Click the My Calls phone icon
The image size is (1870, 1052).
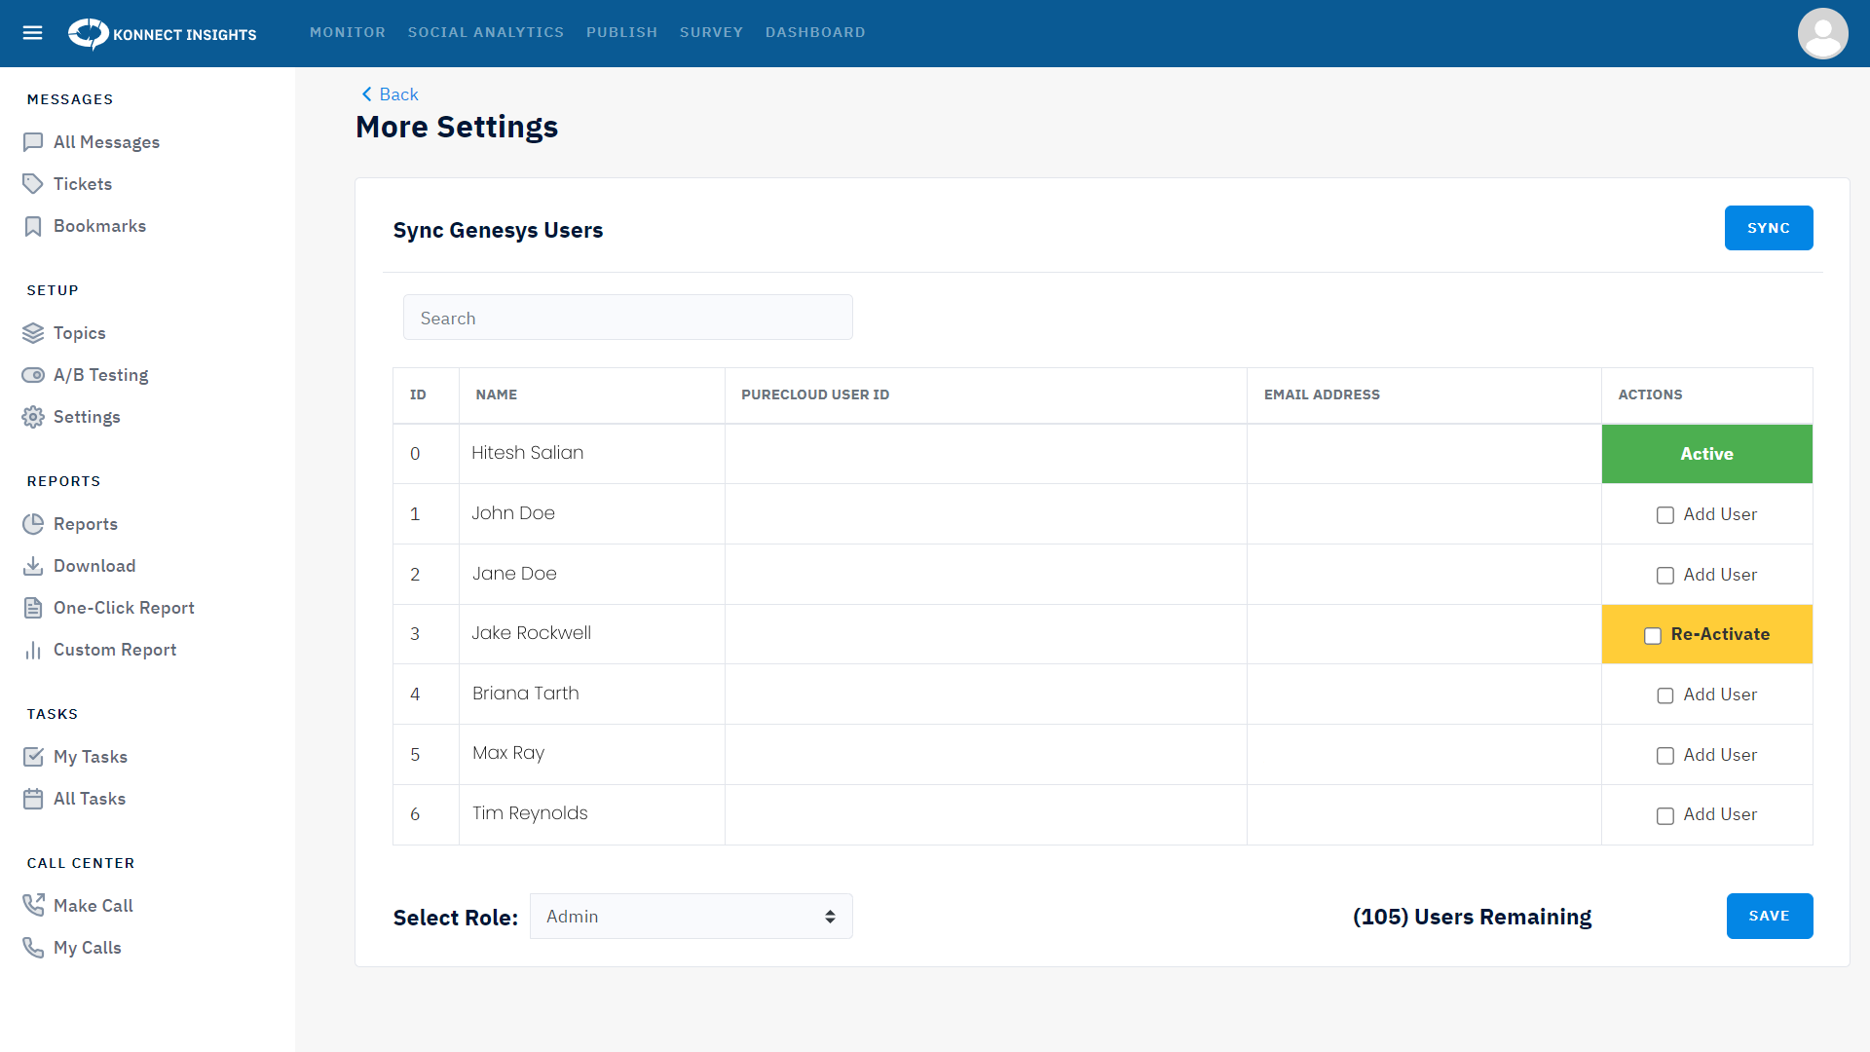click(33, 948)
